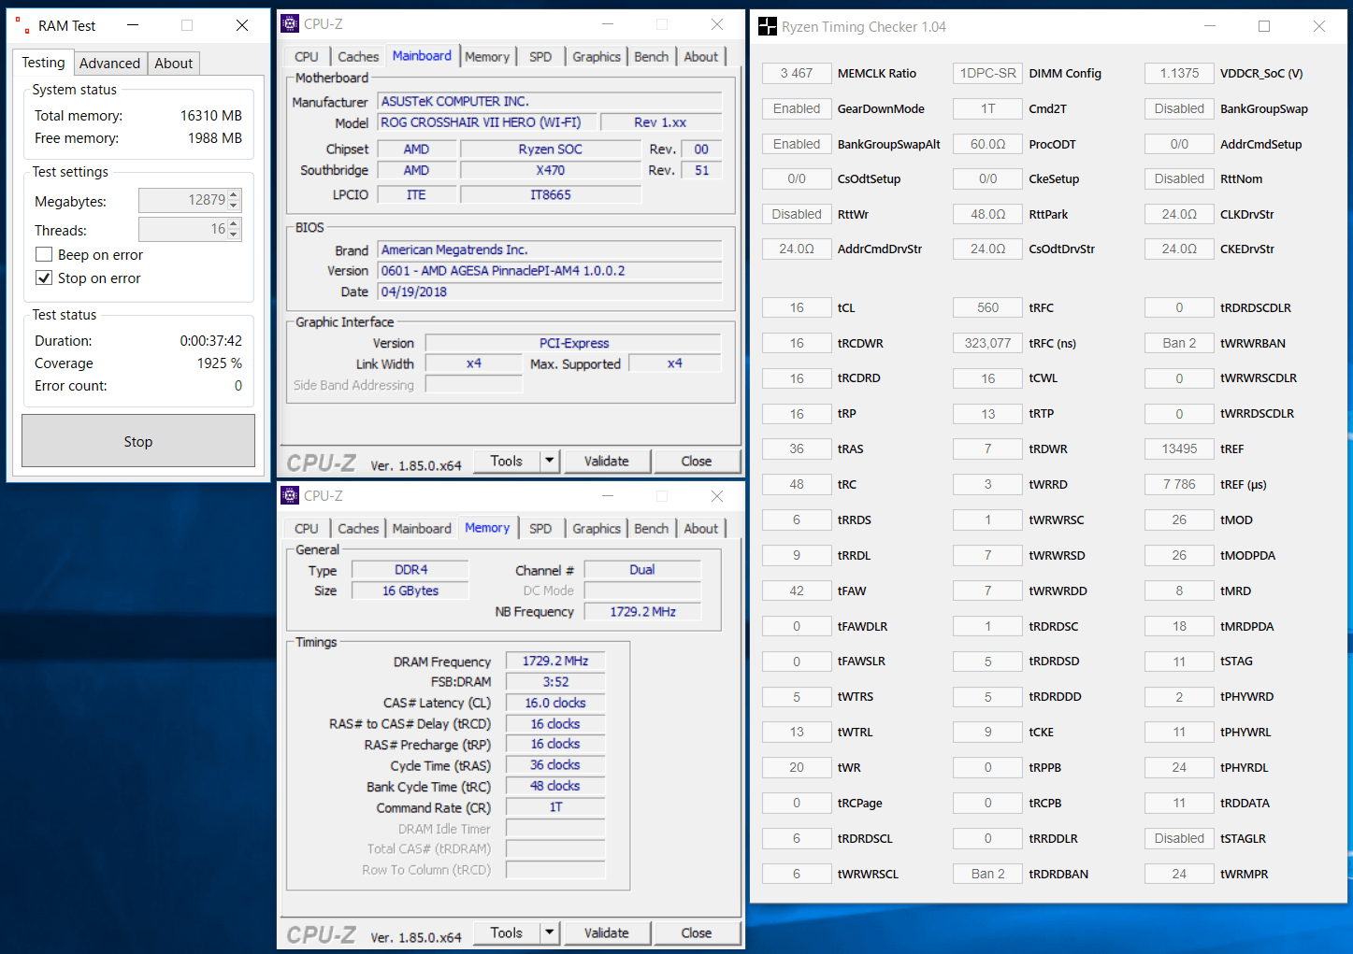Open Bench tab in upper CPU-Z window
The width and height of the screenshot is (1353, 954).
point(652,57)
